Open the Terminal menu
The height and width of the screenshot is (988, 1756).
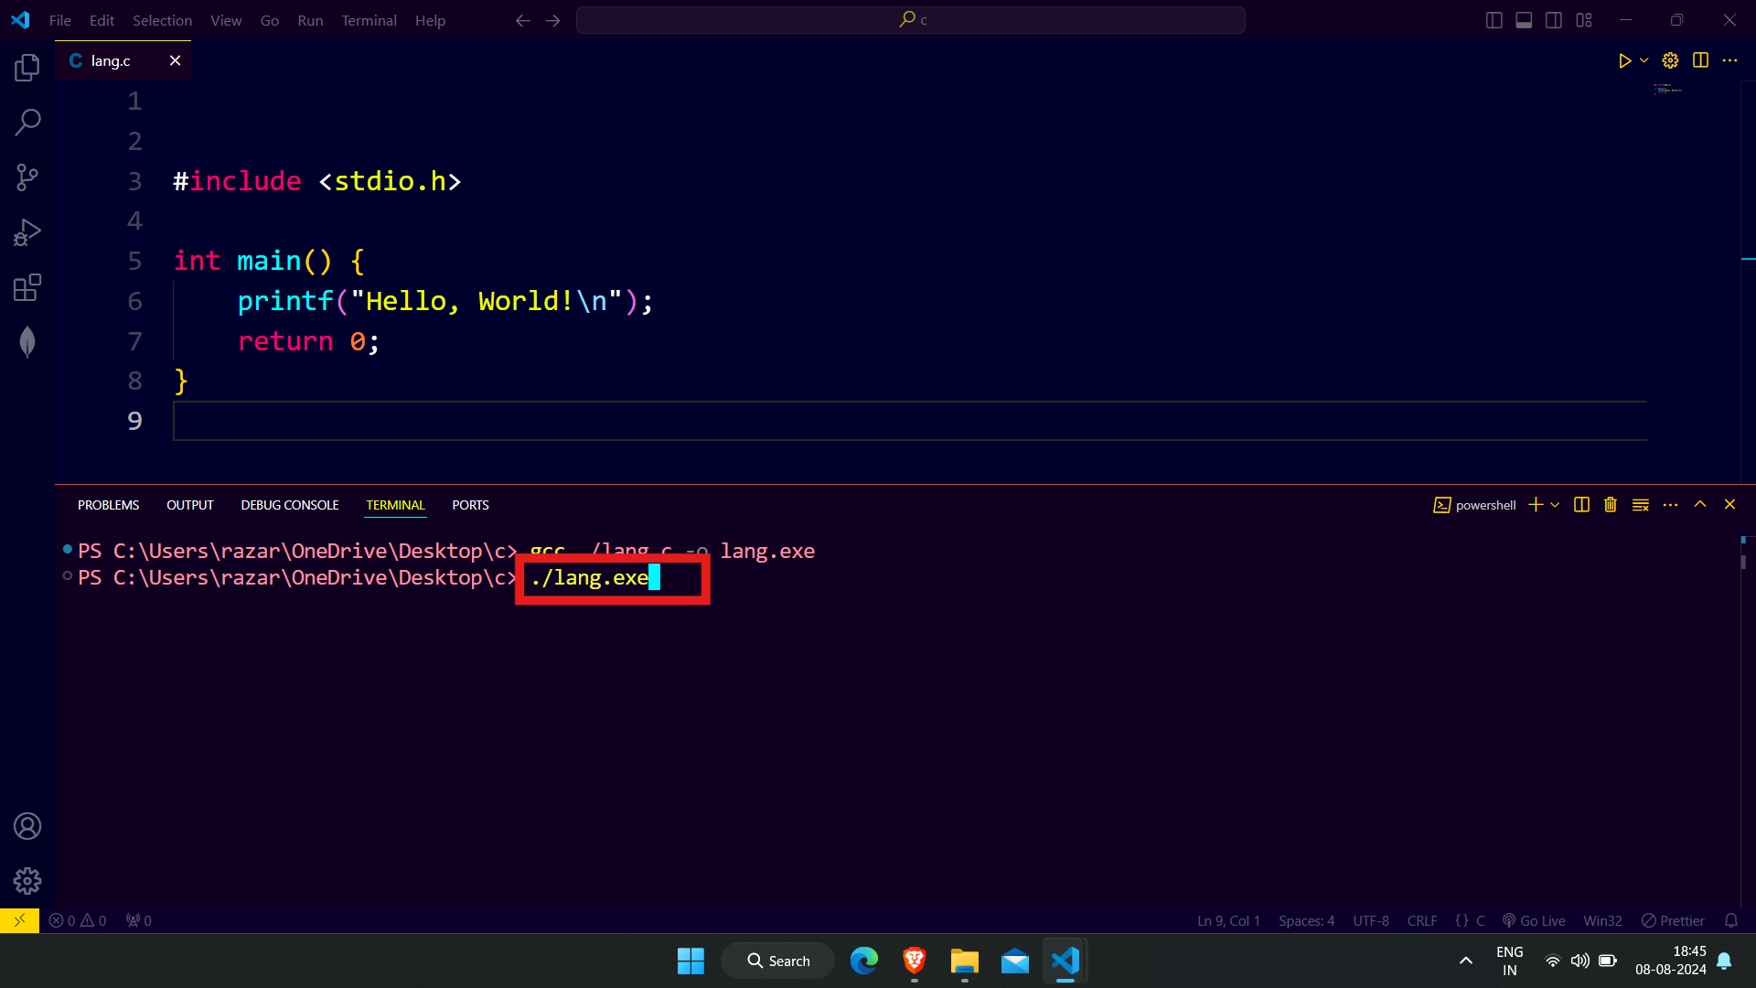(x=369, y=20)
